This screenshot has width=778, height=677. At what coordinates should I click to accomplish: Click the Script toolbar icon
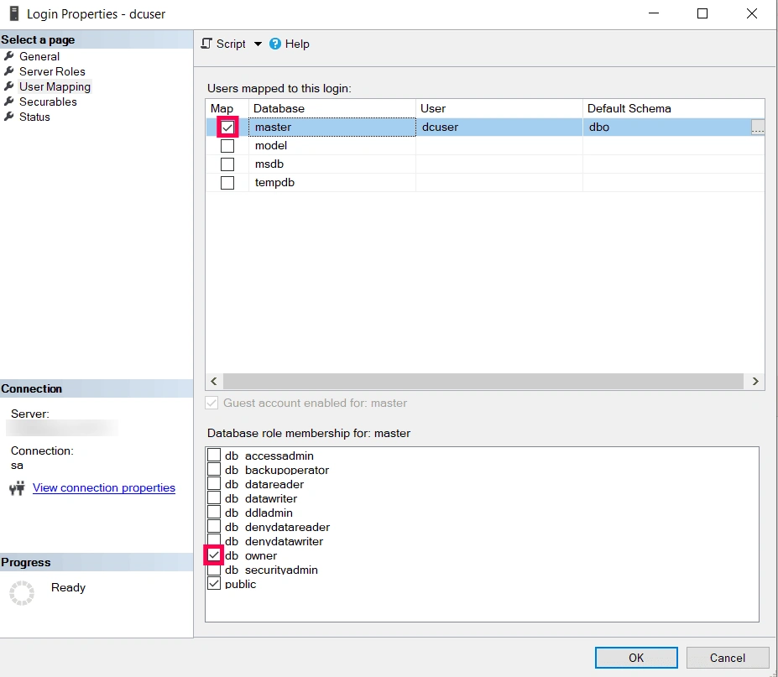point(206,44)
